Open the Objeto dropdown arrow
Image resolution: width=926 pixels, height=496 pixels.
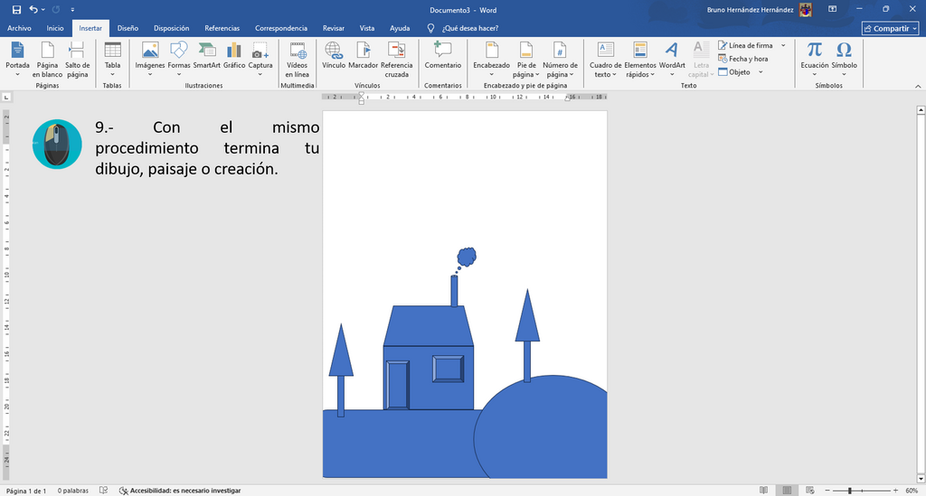tap(761, 72)
